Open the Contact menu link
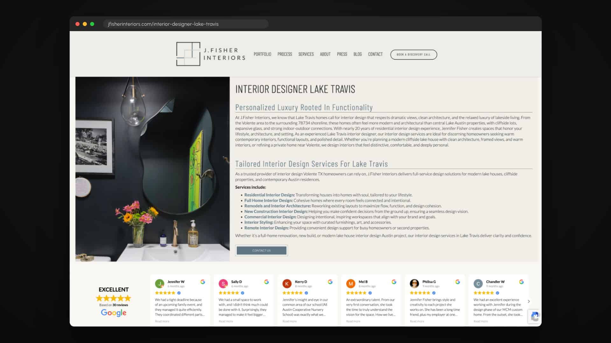611x343 pixels. 375,54
